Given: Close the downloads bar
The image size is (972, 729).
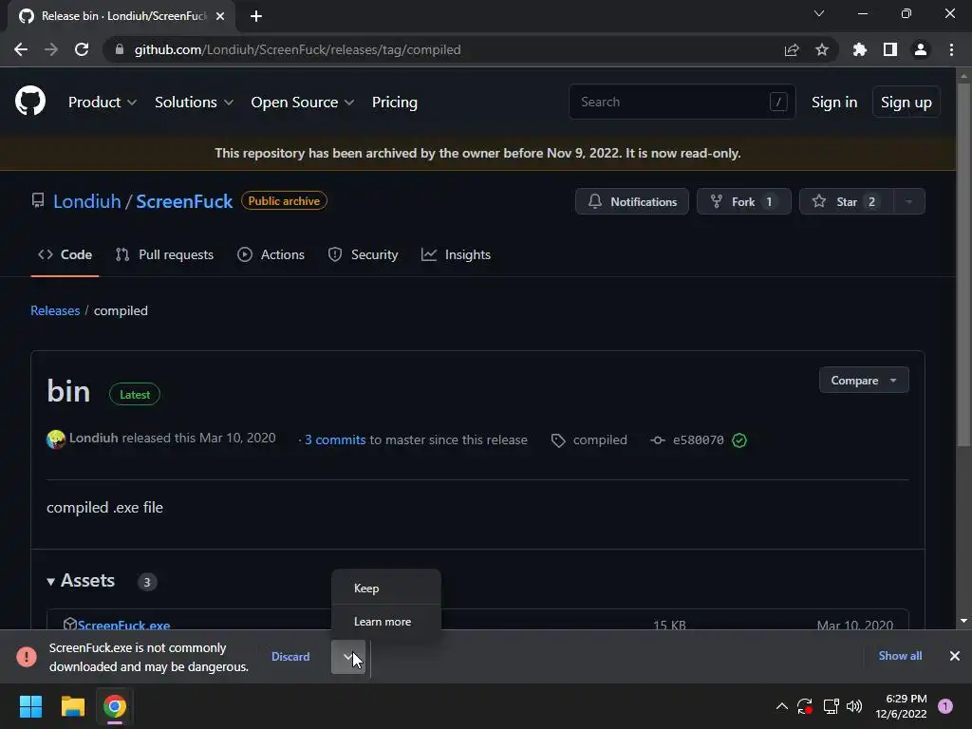Looking at the screenshot, I should pyautogui.click(x=955, y=656).
